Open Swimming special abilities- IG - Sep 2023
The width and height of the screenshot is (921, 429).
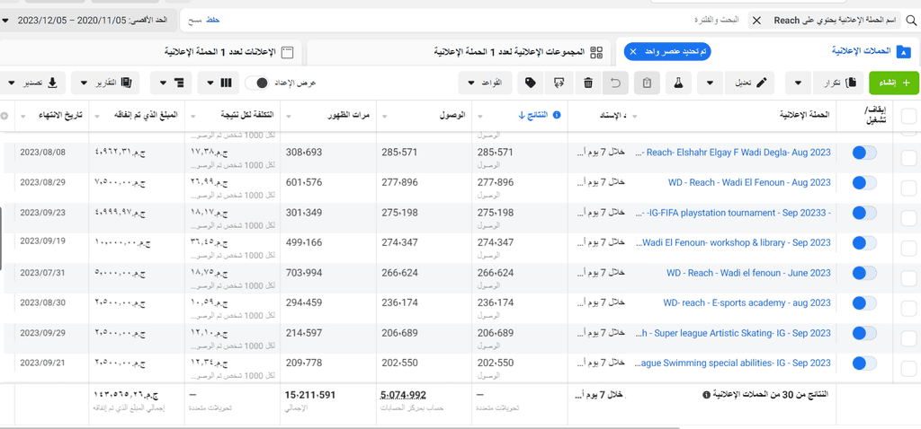pos(734,363)
